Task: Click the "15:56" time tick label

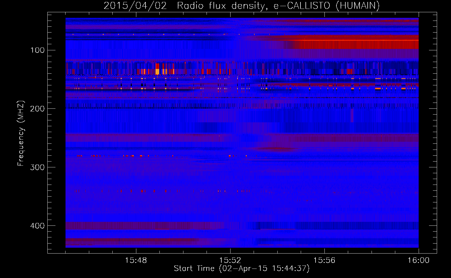Action: click(x=324, y=260)
